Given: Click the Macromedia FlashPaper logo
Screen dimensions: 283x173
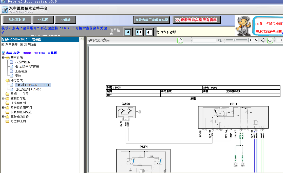Looking at the screenshot, I should coord(99,40).
